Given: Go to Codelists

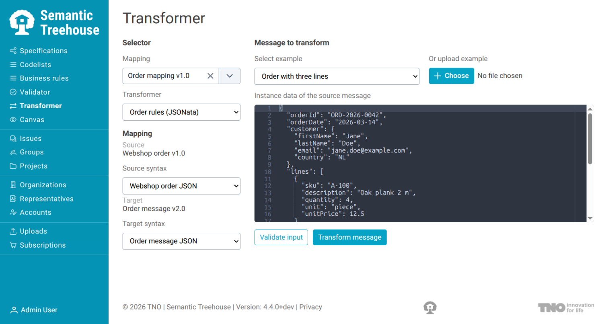Looking at the screenshot, I should tap(35, 65).
